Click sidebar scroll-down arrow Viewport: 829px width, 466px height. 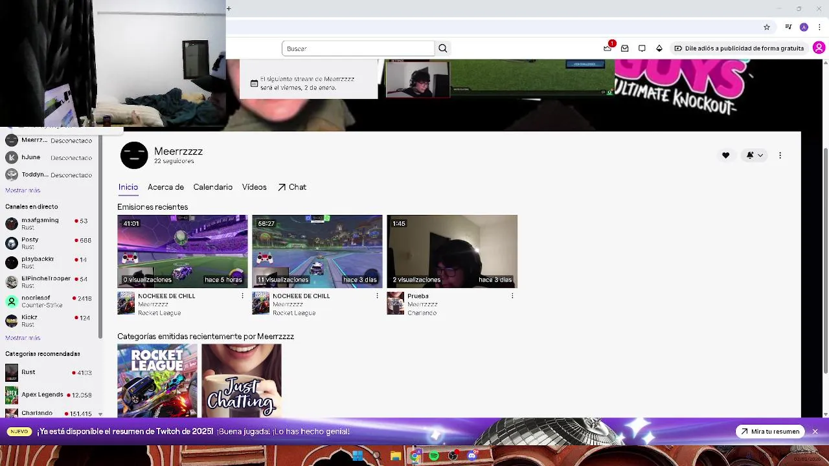tap(100, 414)
